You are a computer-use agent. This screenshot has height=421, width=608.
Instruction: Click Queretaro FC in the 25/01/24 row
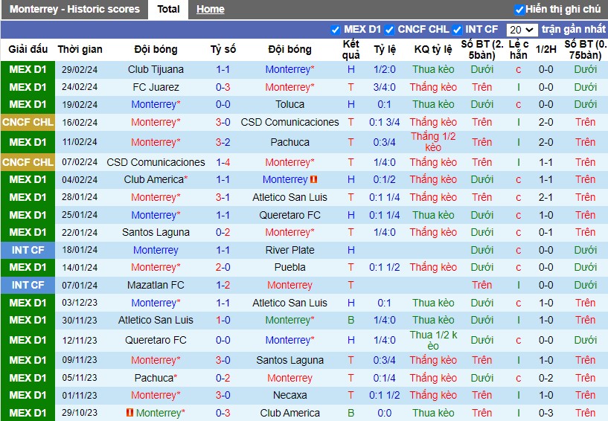289,215
